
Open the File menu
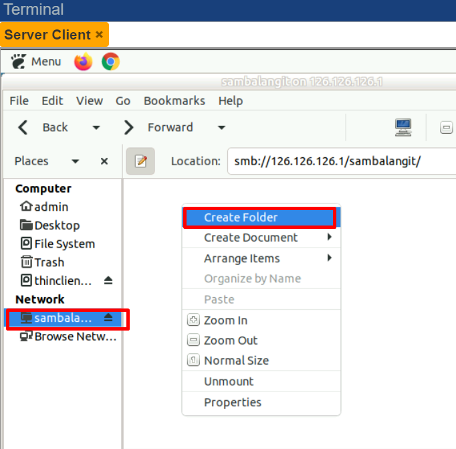(19, 100)
